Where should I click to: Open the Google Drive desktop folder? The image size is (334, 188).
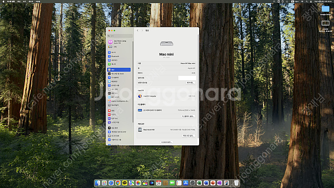pos(325,10)
